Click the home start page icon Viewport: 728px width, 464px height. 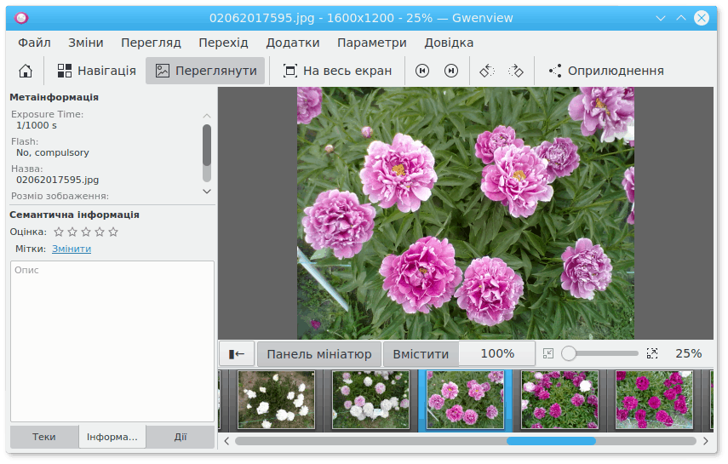(26, 71)
